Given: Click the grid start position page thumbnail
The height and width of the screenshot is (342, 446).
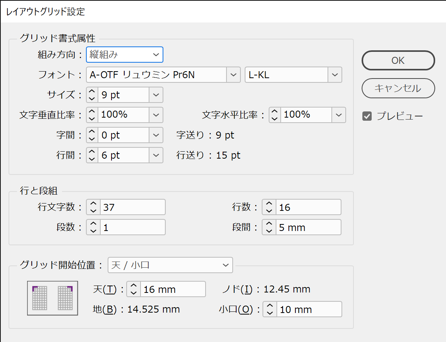Looking at the screenshot, I should coord(53,298).
